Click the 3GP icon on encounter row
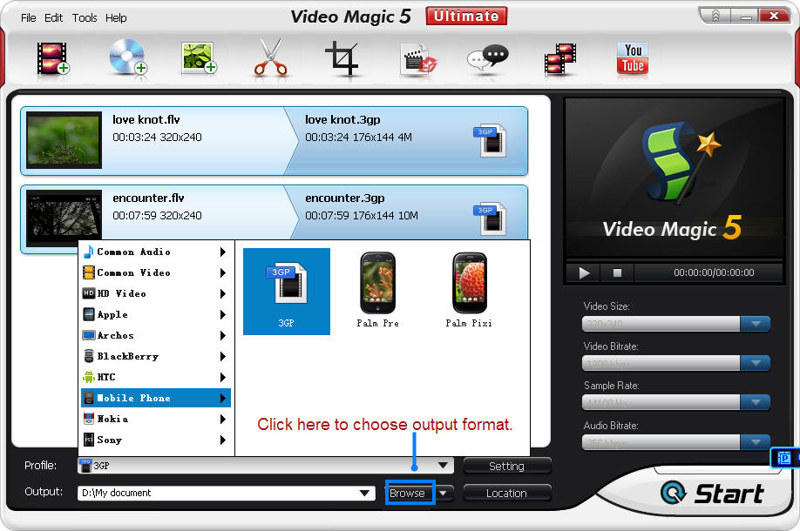The image size is (800, 531). pyautogui.click(x=490, y=218)
